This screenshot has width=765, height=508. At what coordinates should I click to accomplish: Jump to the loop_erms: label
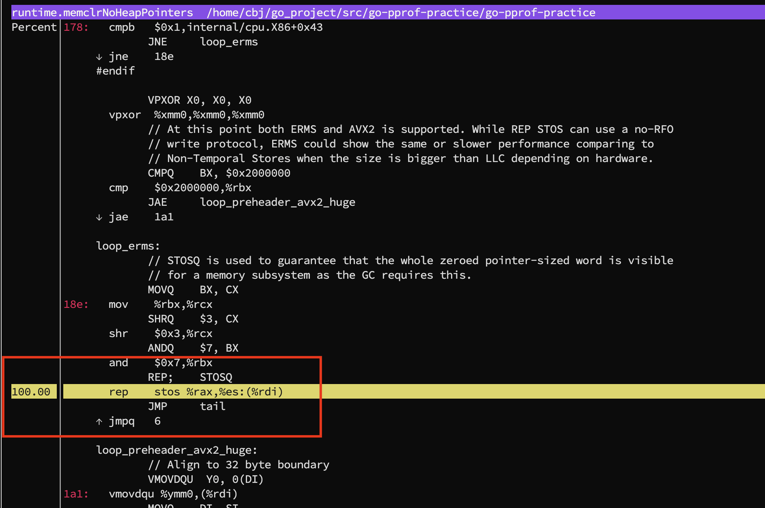tap(128, 246)
